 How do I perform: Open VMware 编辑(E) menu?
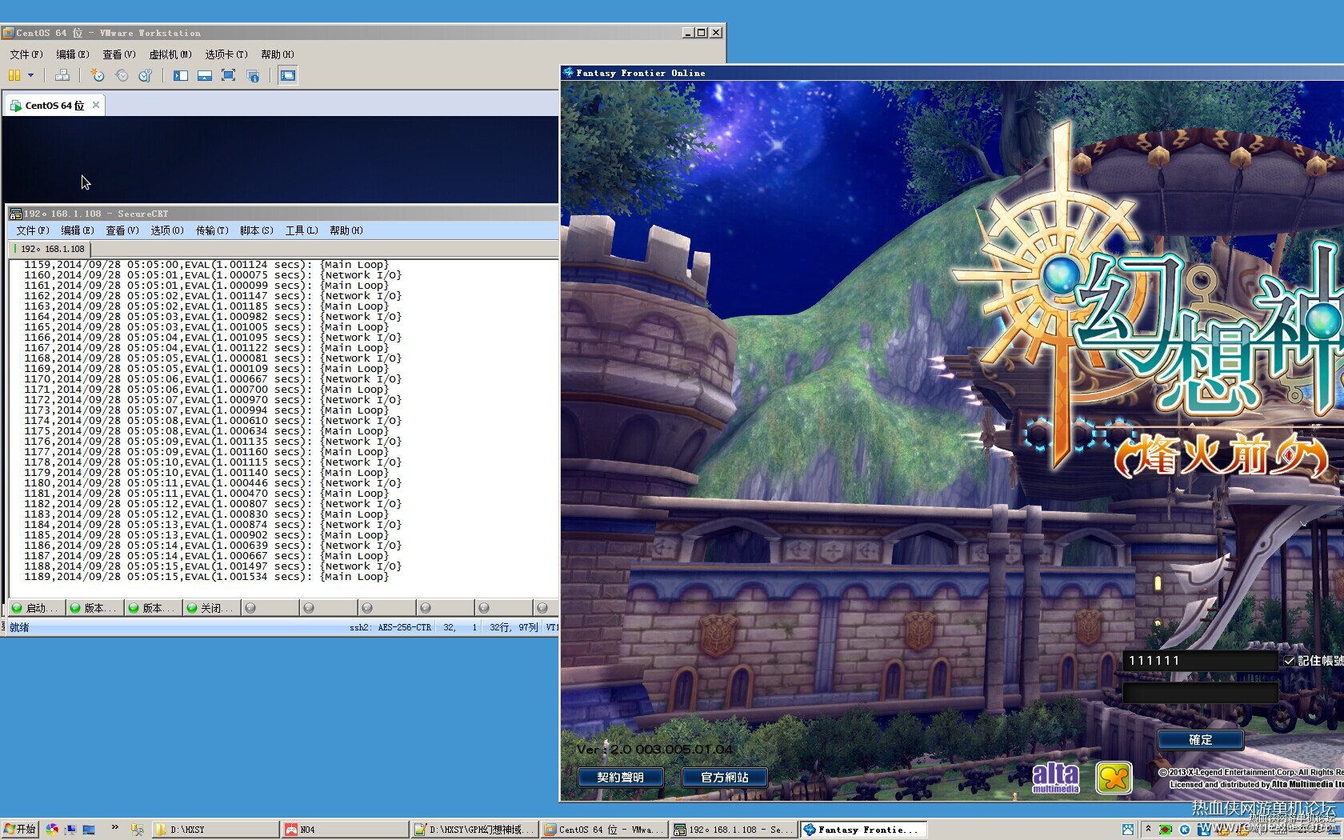(x=73, y=54)
